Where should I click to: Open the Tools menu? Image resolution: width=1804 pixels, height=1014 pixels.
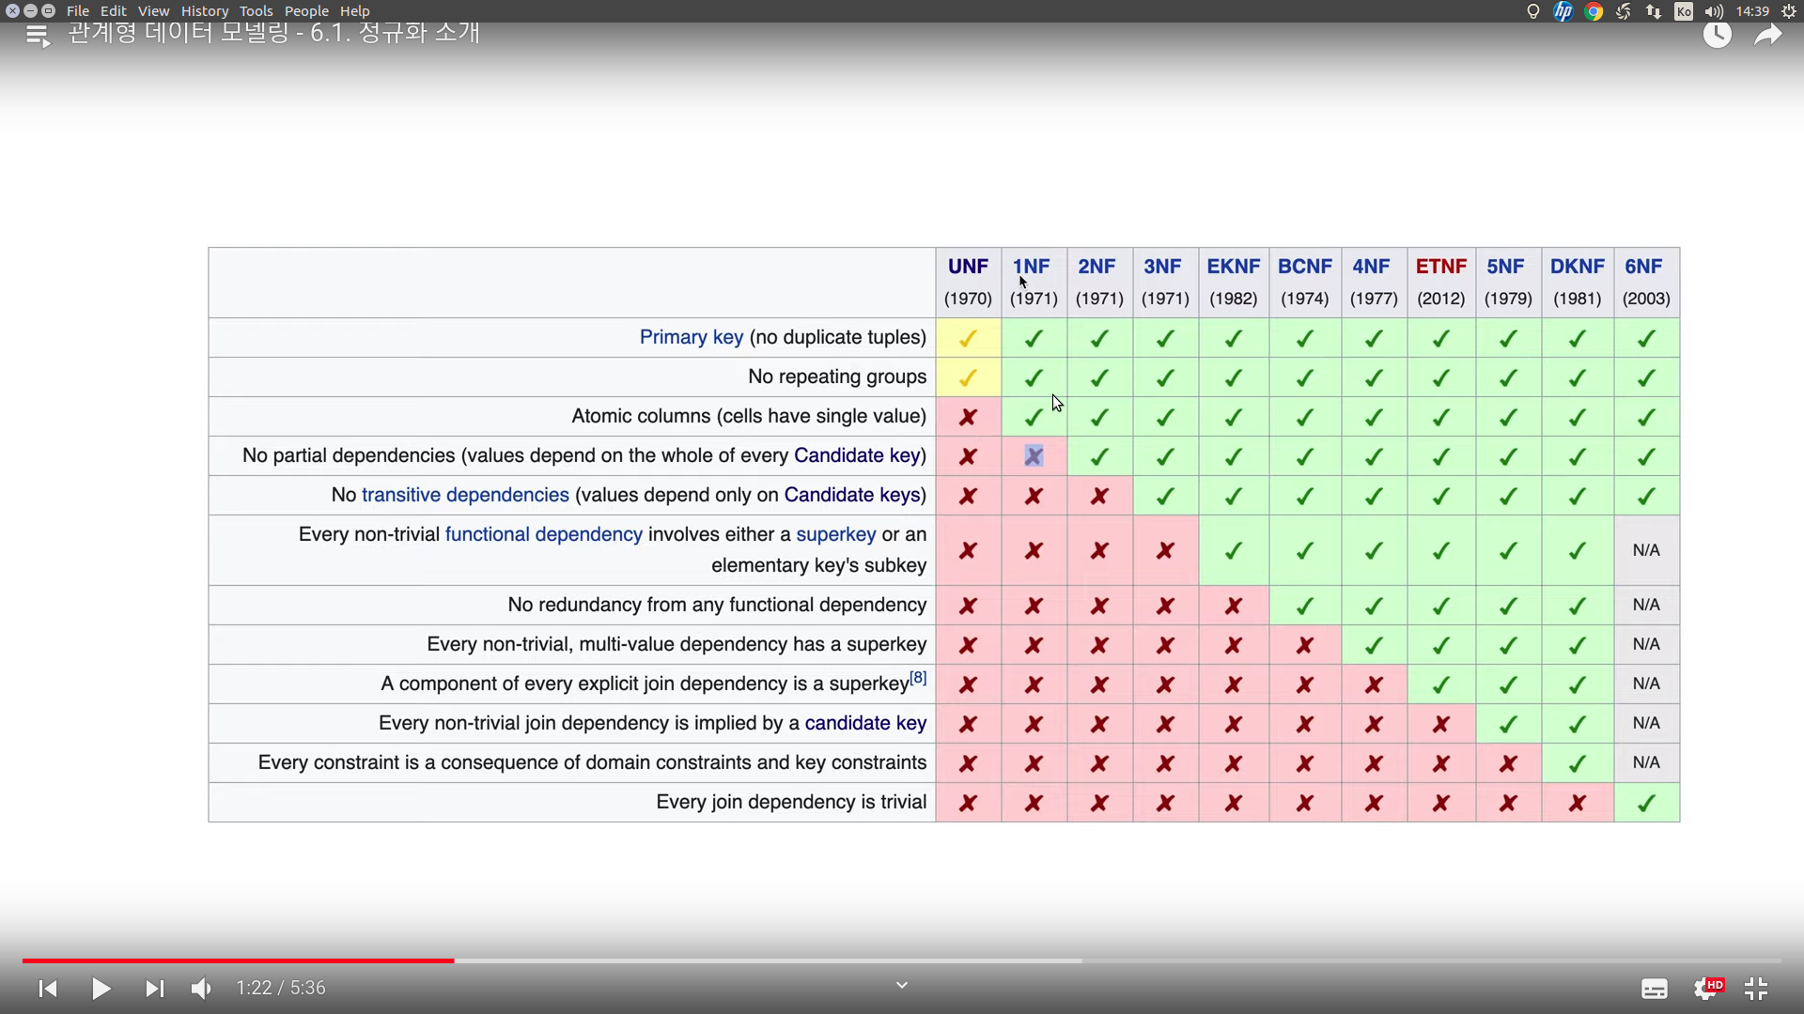tap(256, 11)
